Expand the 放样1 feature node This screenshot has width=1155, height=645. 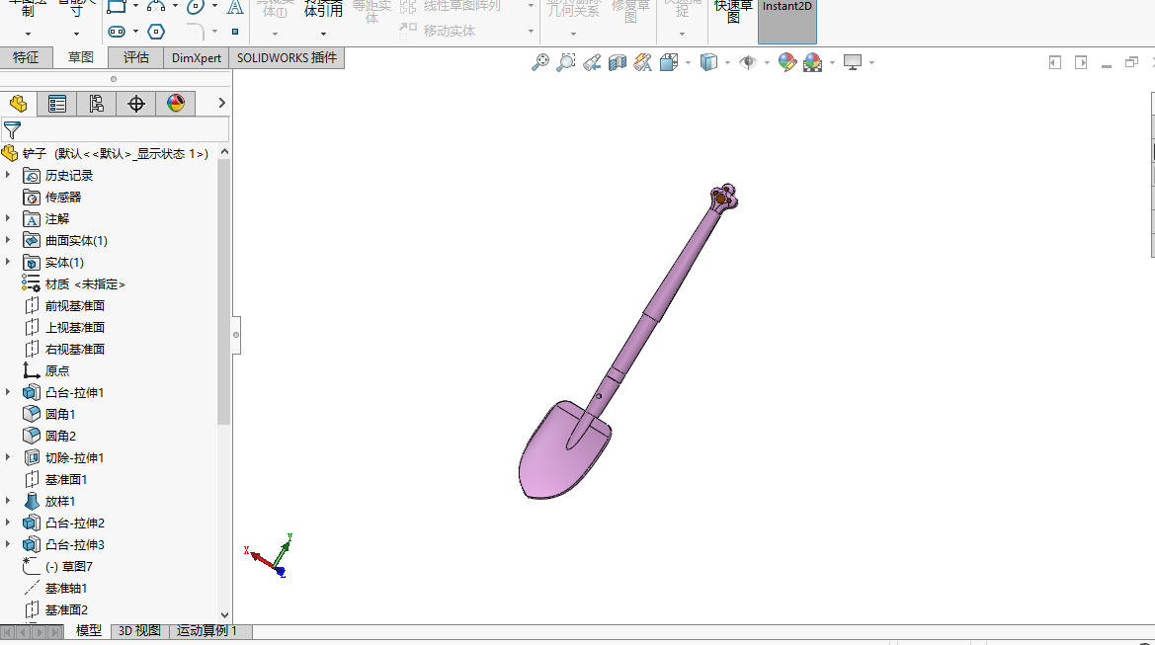click(8, 501)
